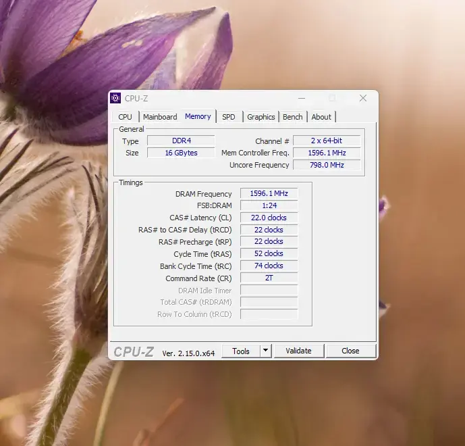Click the 2T command rate value
The height and width of the screenshot is (446, 465).
pyautogui.click(x=269, y=278)
